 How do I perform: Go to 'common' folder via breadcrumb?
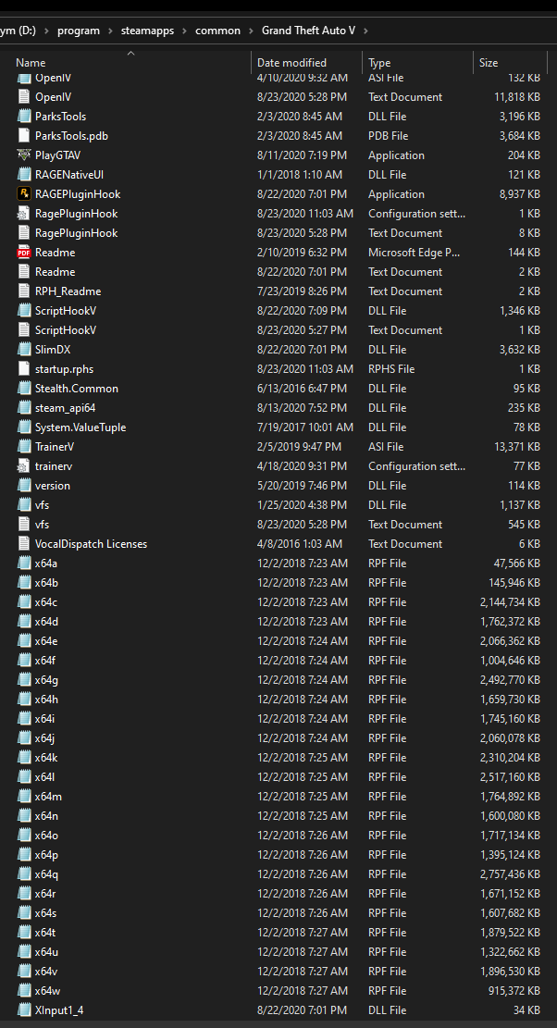[217, 31]
